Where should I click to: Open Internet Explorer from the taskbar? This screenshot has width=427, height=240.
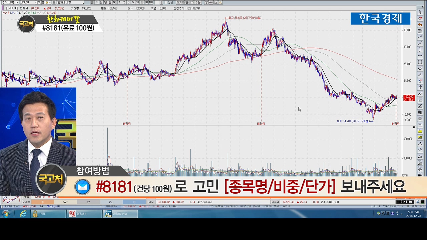coord(23,214)
